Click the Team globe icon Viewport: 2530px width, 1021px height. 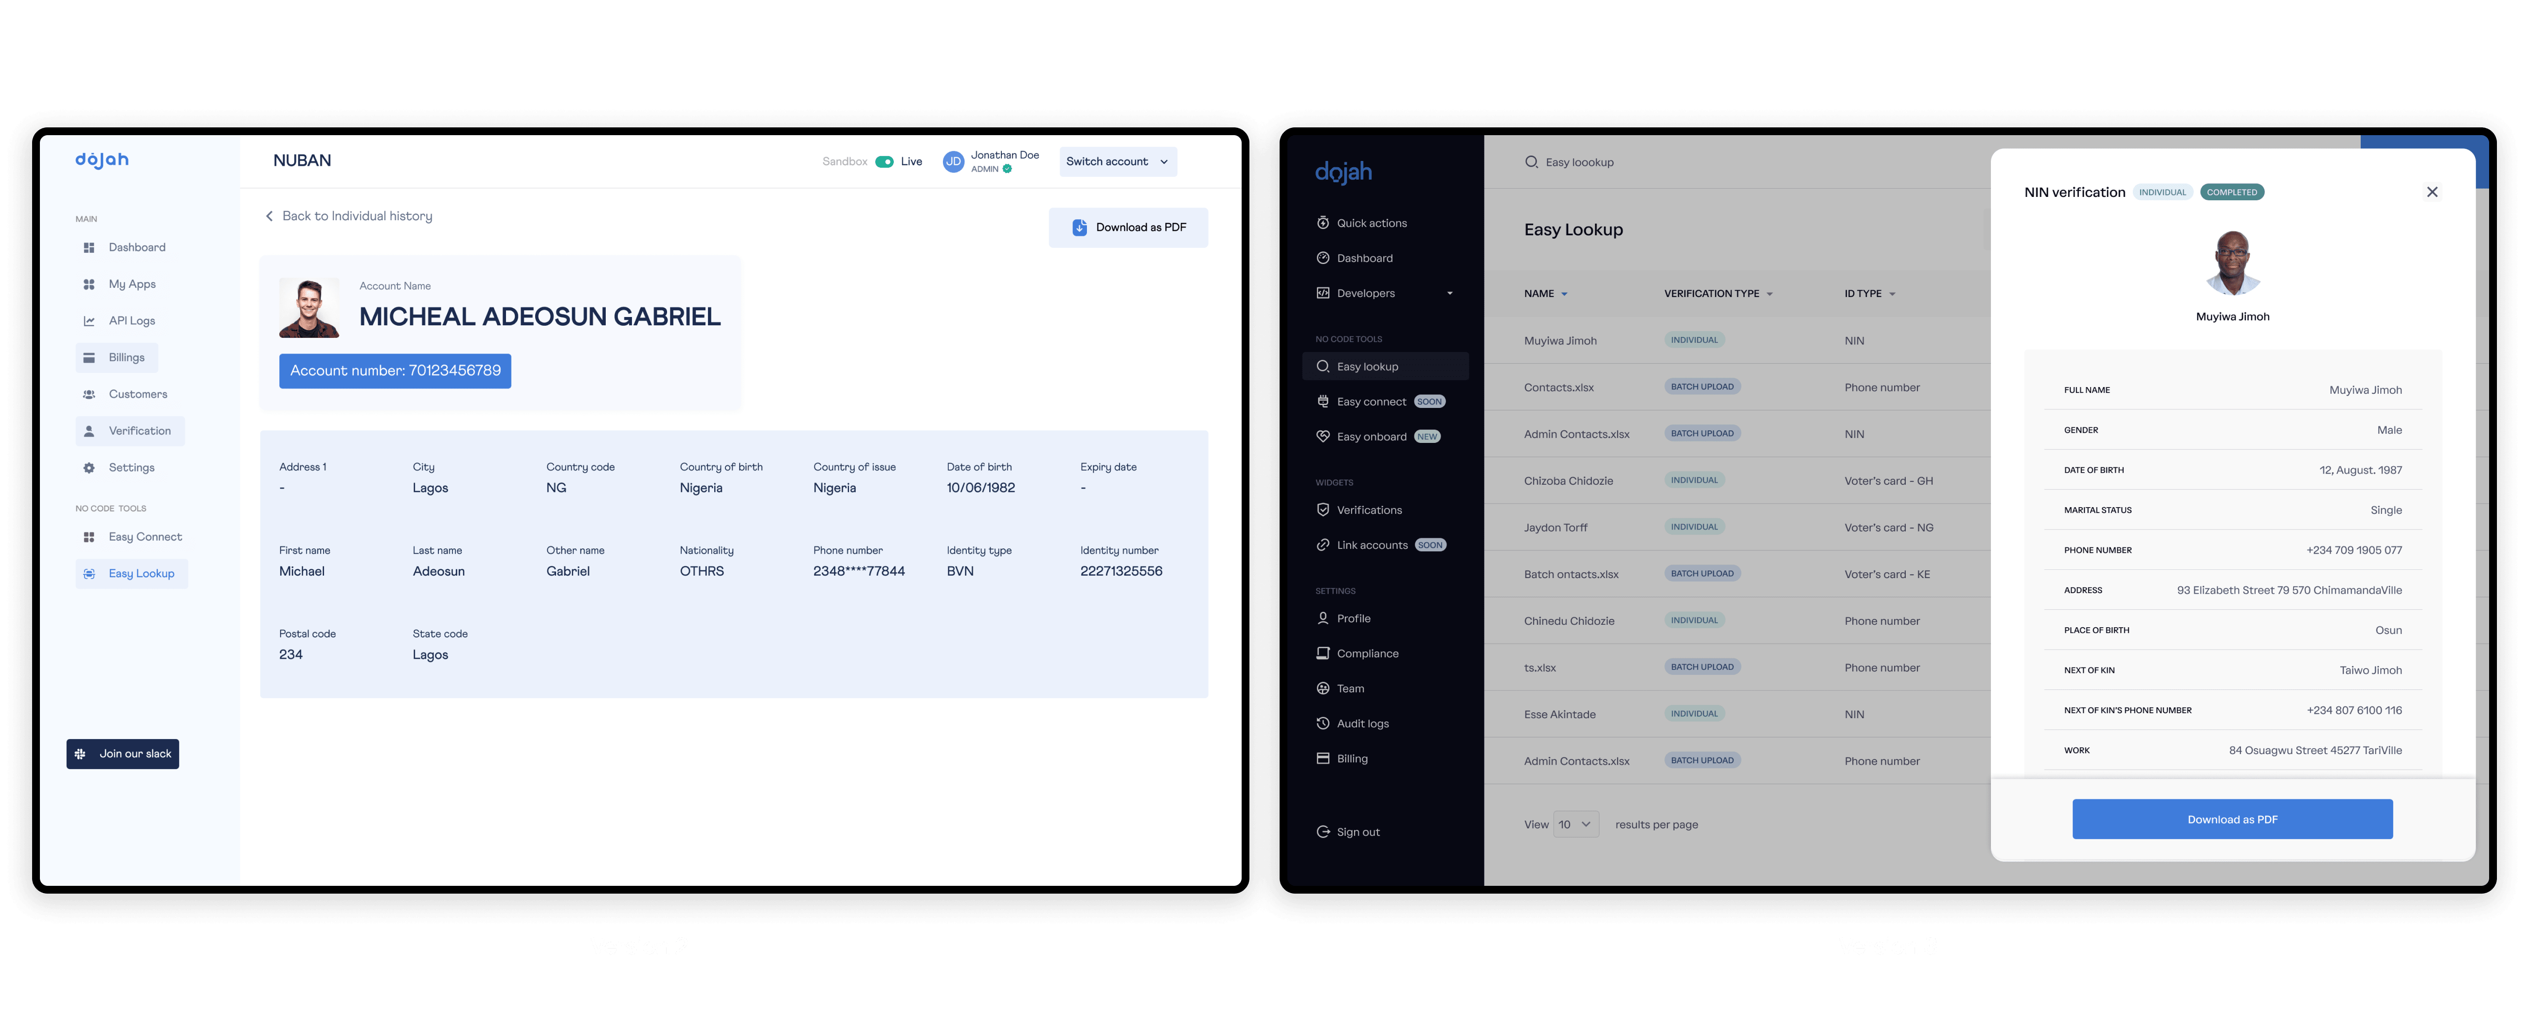pos(1323,688)
